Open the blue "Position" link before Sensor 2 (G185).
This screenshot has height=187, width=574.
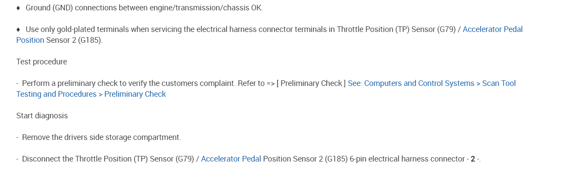[x=30, y=40]
